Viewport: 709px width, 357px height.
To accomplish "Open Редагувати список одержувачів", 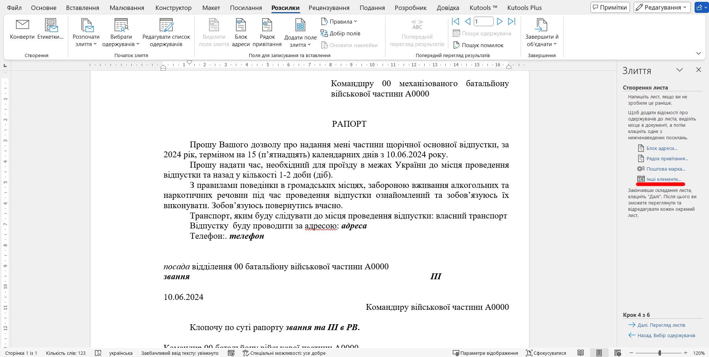I will coord(166,33).
